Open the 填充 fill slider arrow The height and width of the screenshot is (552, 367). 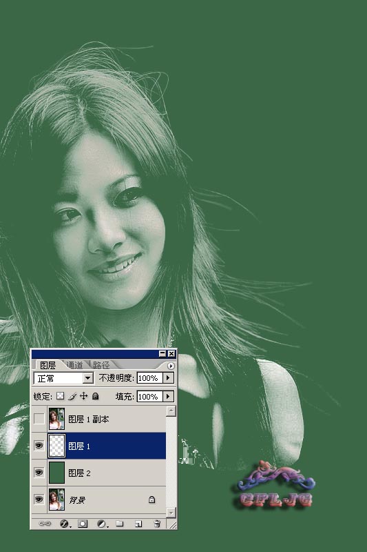click(168, 396)
